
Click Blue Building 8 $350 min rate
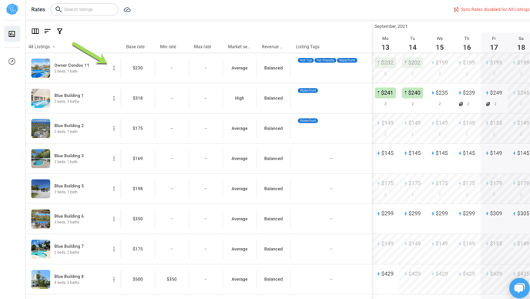[x=172, y=279]
